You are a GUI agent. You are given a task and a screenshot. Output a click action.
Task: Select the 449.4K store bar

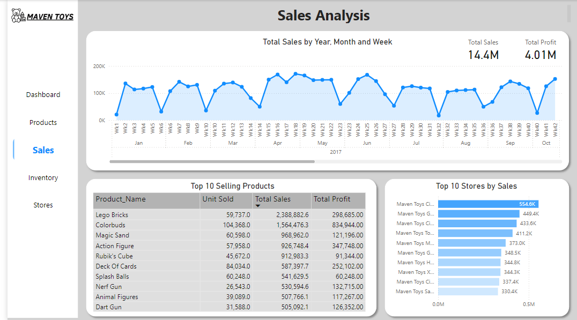[x=478, y=214]
